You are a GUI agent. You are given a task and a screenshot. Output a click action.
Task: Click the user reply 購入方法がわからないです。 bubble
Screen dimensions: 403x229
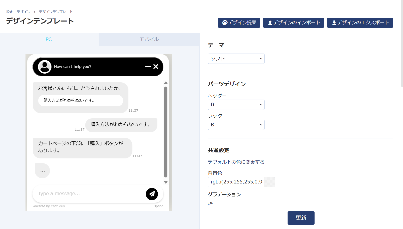coord(121,125)
